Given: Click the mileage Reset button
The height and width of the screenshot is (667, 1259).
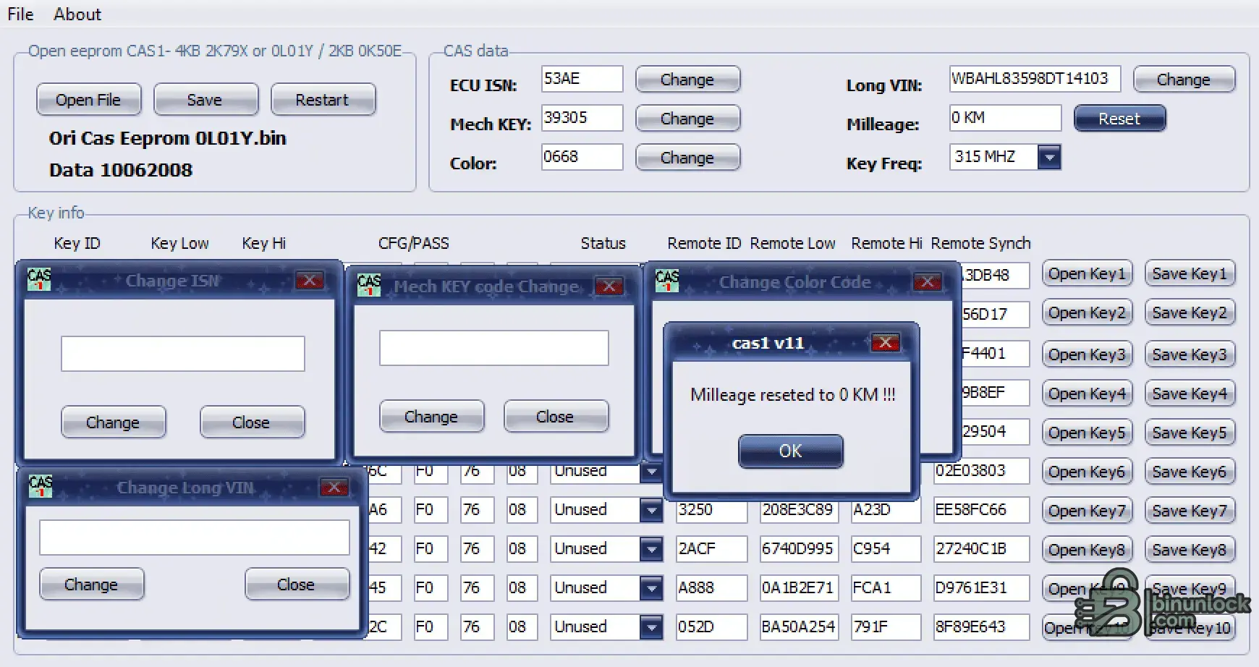Looking at the screenshot, I should click(1119, 119).
